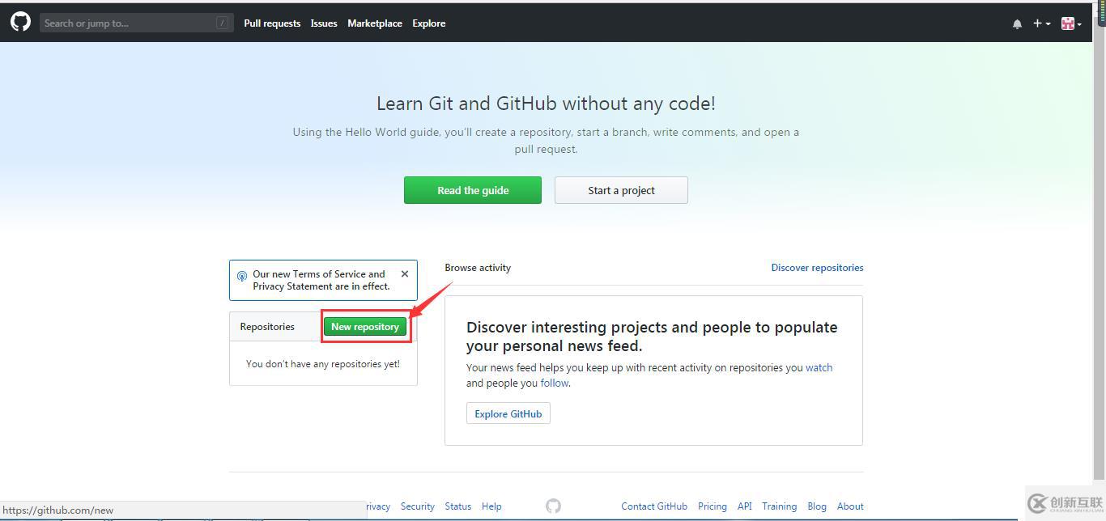Follow the Discover repositories link
Image resolution: width=1106 pixels, height=521 pixels.
click(817, 268)
